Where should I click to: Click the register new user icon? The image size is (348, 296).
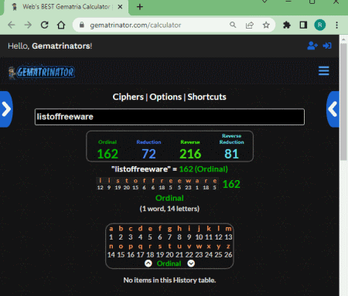click(x=312, y=46)
